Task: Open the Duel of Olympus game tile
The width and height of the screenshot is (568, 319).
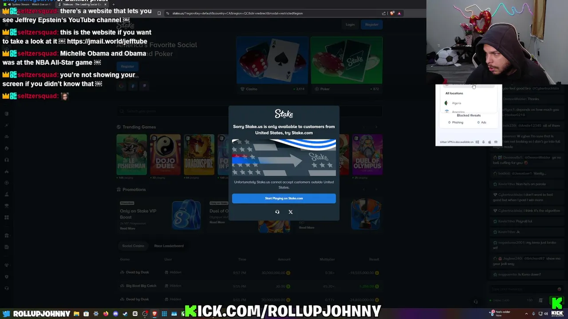Action: (367, 155)
